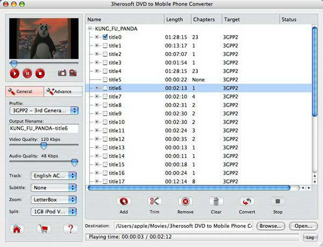Collapse the KUNG_FU_PANDA tree node

click(x=90, y=28)
